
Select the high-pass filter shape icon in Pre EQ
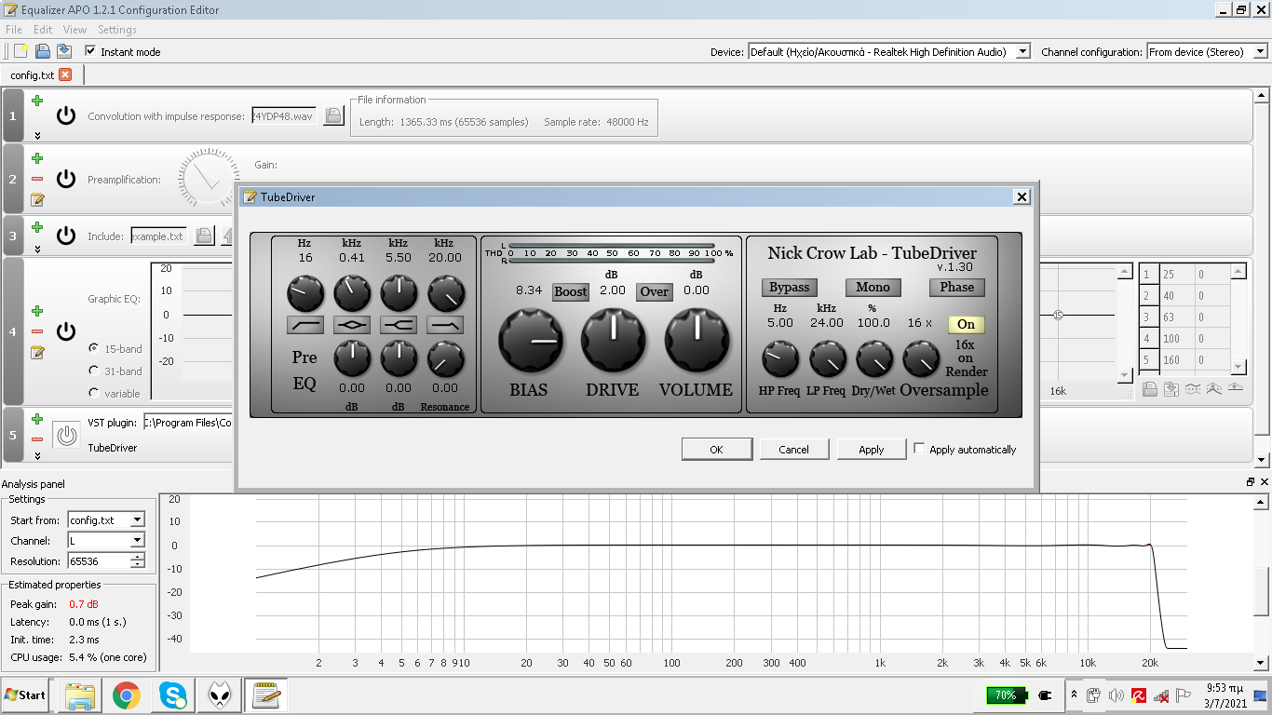tap(305, 325)
